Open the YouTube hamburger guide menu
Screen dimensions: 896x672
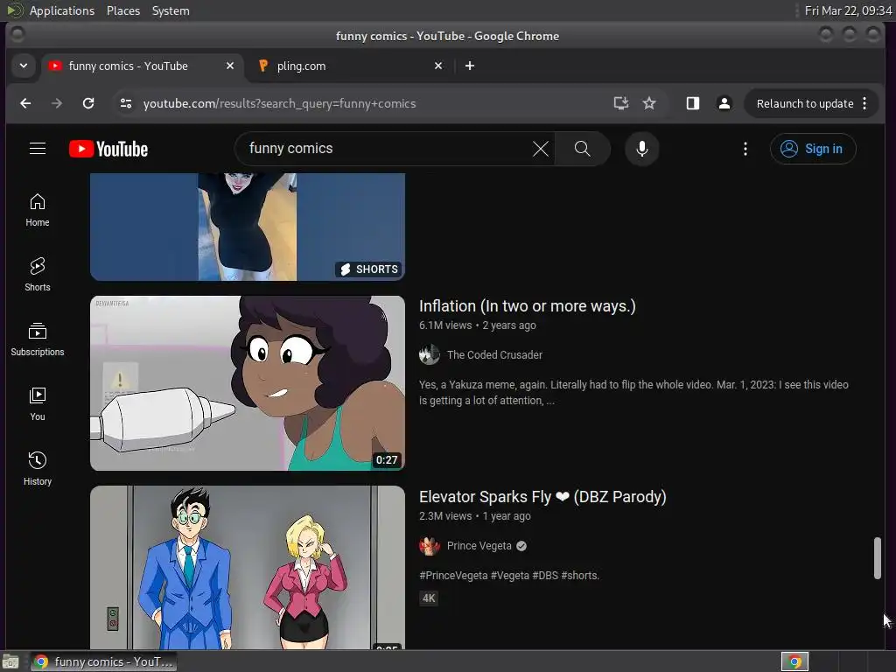[x=38, y=149]
